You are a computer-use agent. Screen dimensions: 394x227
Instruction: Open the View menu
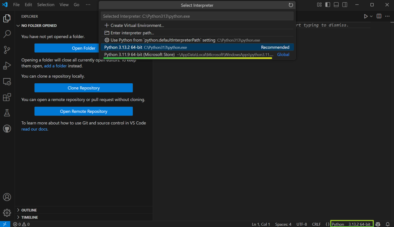pyautogui.click(x=64, y=5)
